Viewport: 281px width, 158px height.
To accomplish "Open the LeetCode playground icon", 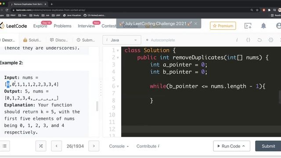I will pyautogui.click(x=248, y=26).
